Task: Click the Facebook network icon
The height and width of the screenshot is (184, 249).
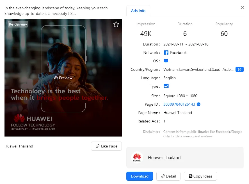Action: tap(166, 53)
